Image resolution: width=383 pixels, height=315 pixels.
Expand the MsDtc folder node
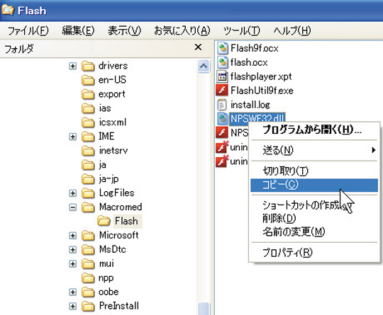(x=72, y=250)
